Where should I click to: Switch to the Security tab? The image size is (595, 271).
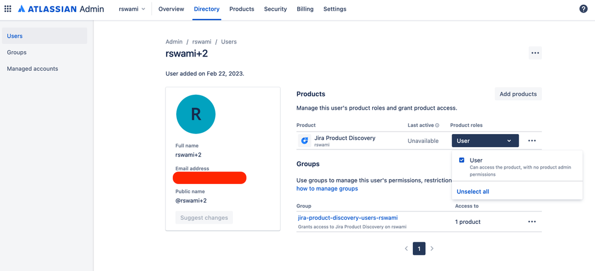pos(276,9)
